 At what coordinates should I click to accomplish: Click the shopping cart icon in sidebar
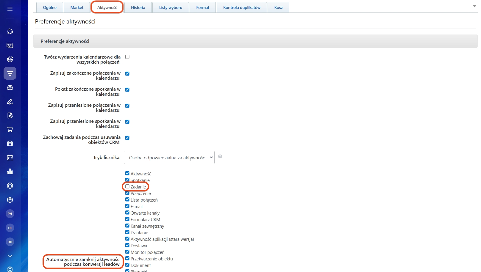click(10, 130)
